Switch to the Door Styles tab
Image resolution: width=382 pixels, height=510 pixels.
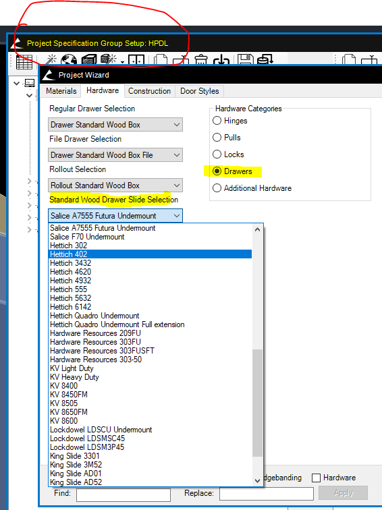[x=200, y=91]
